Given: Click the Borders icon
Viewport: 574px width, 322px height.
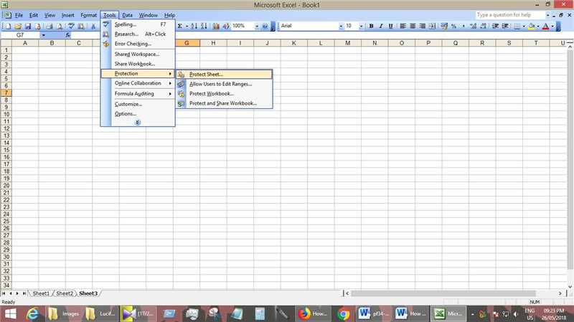Looking at the screenshot, I should [x=517, y=26].
